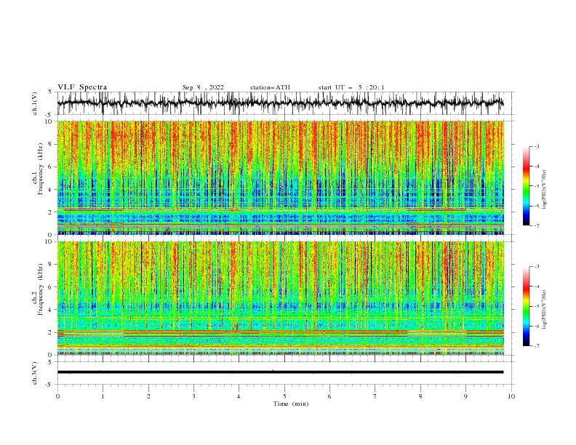This screenshot has width=576, height=445.
Task: Click the time axis tick label "7"
Action: tap(375, 396)
